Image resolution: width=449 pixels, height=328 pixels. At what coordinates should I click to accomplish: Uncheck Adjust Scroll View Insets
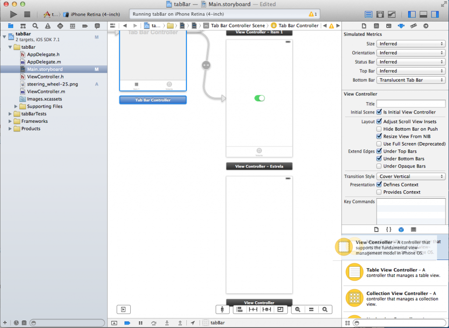coord(379,121)
